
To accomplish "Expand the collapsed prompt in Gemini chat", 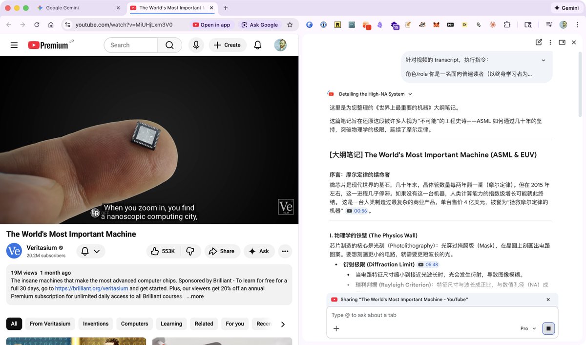I will click(543, 60).
